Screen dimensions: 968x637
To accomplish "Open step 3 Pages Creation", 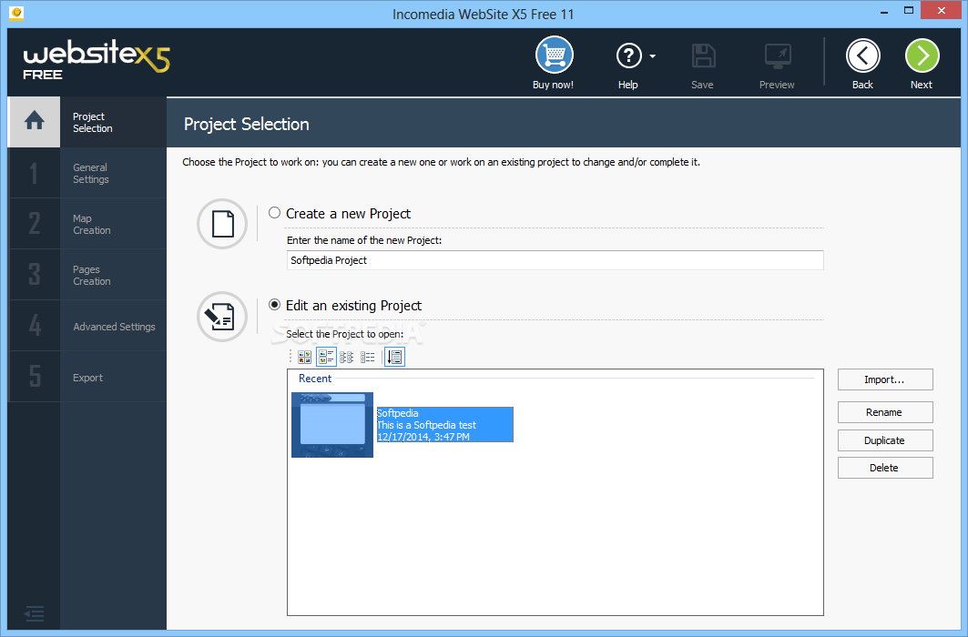I will tap(87, 275).
